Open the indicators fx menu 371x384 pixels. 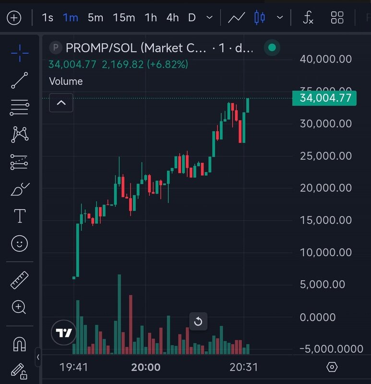click(x=308, y=18)
